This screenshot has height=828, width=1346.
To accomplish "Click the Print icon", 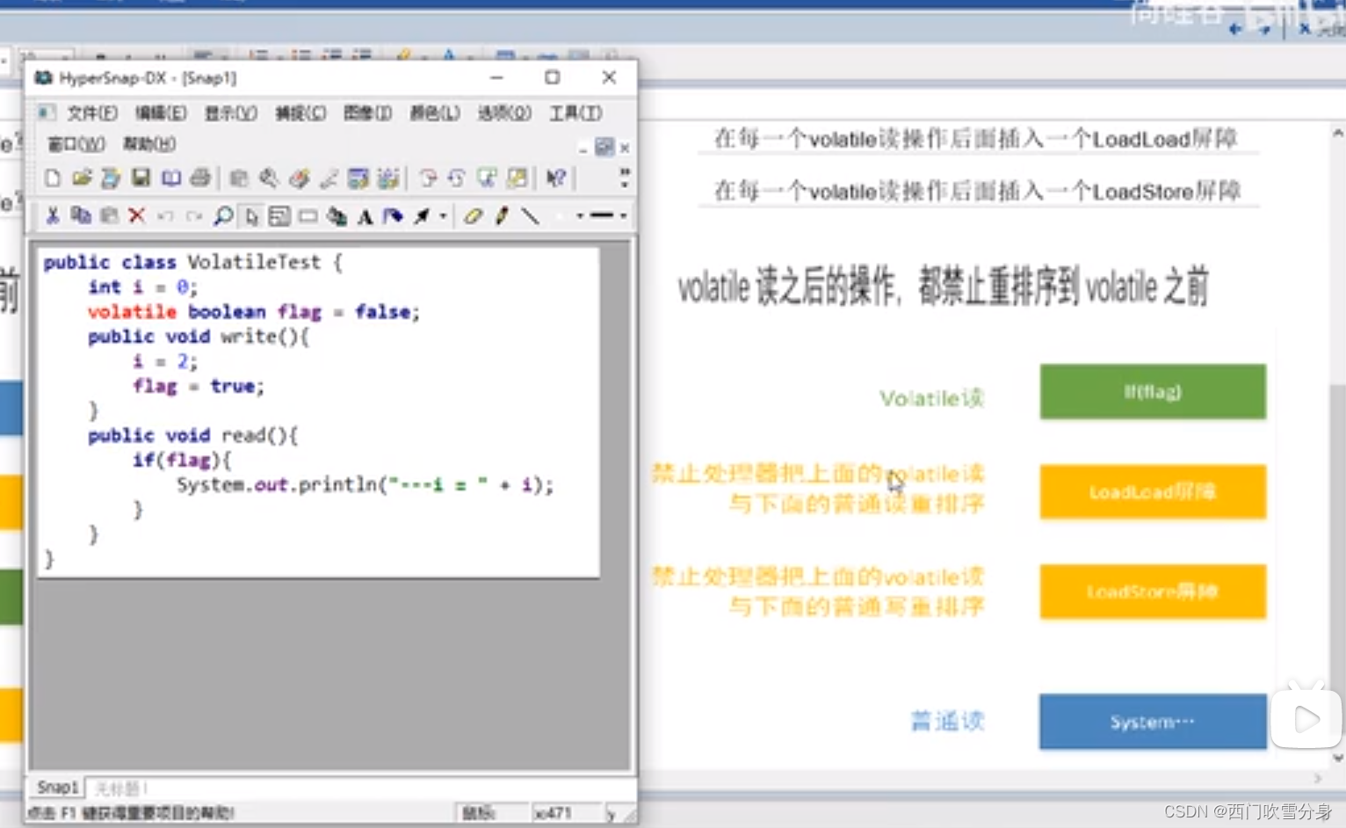I will coord(200,178).
